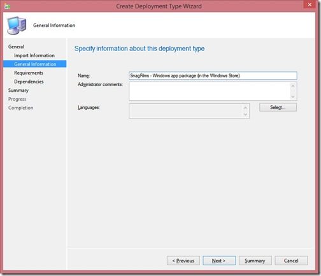This screenshot has height=276, width=321.
Task: Click the wizard title bar app icon
Action: 7,6
